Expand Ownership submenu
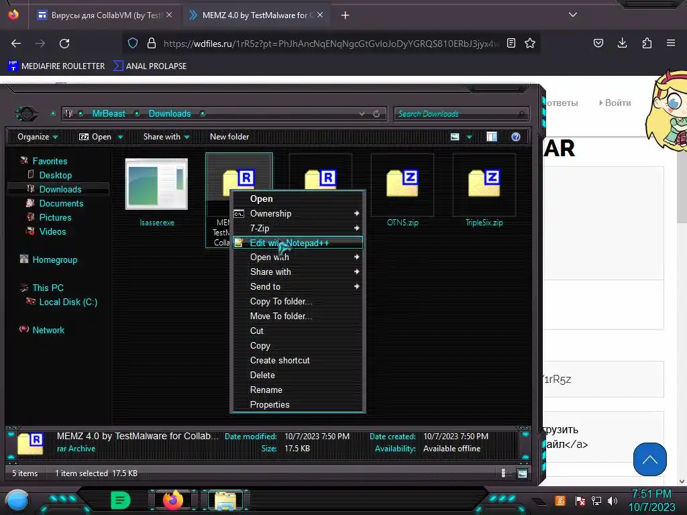This screenshot has height=515, width=687. pos(298,214)
